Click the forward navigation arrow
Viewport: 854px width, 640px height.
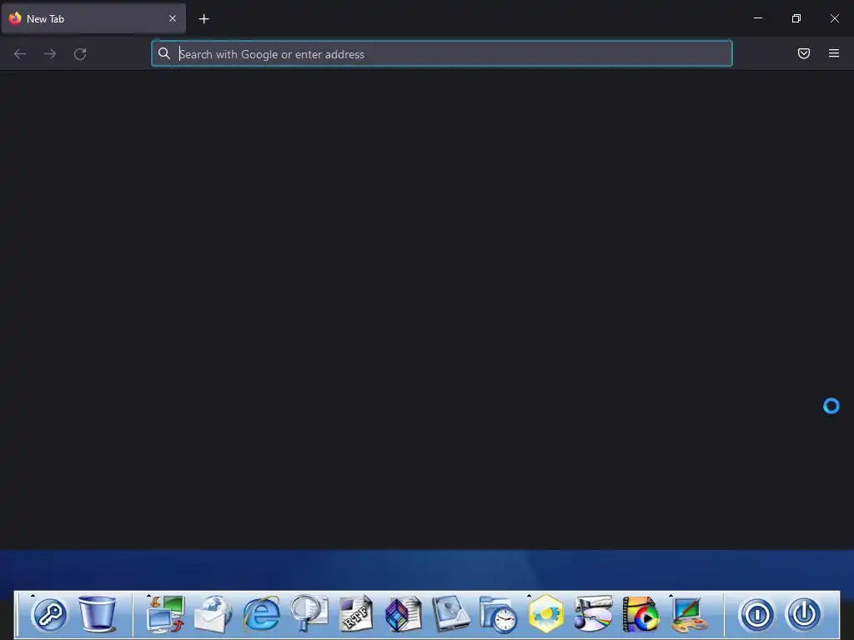click(50, 54)
